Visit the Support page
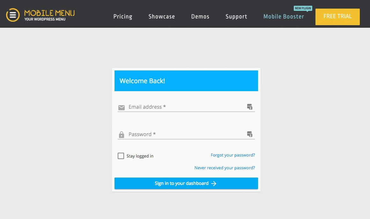Screen dimensions: 370x219 236,17
